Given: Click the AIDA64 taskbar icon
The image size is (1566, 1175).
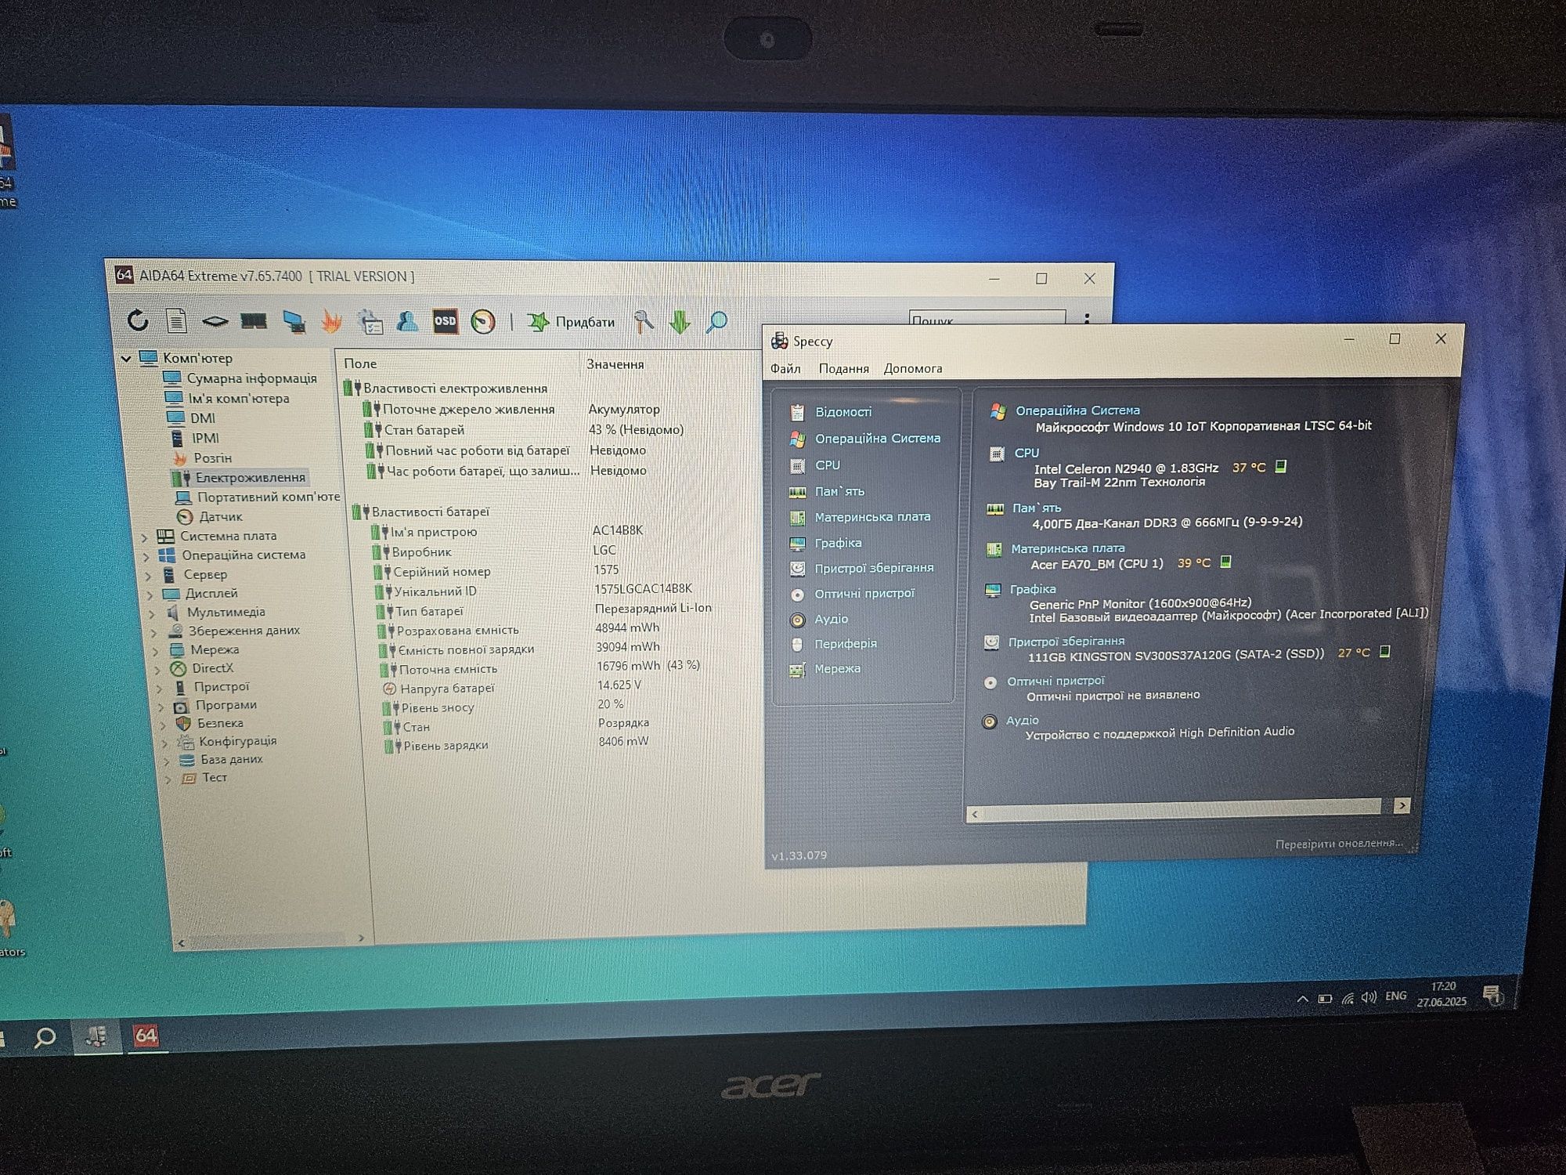Looking at the screenshot, I should (x=146, y=1036).
